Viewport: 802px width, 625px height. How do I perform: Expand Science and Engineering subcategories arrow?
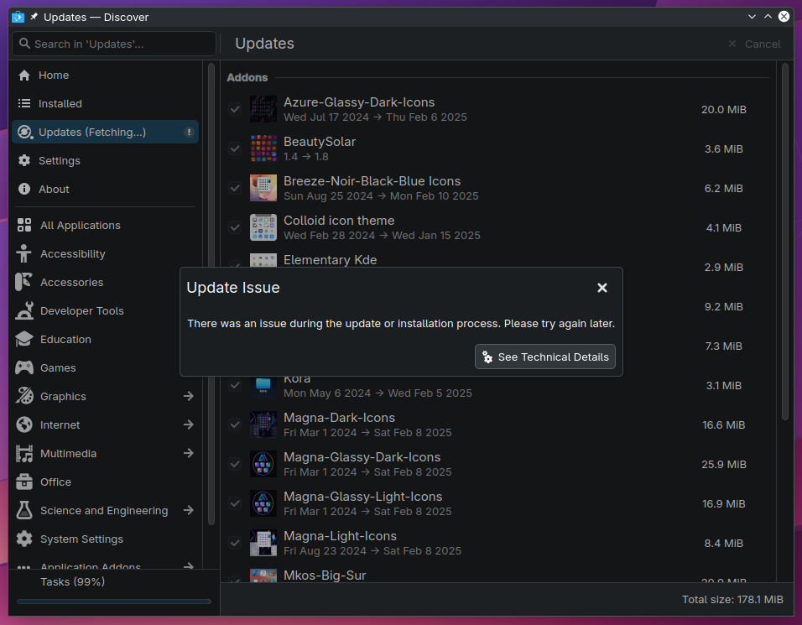click(189, 510)
